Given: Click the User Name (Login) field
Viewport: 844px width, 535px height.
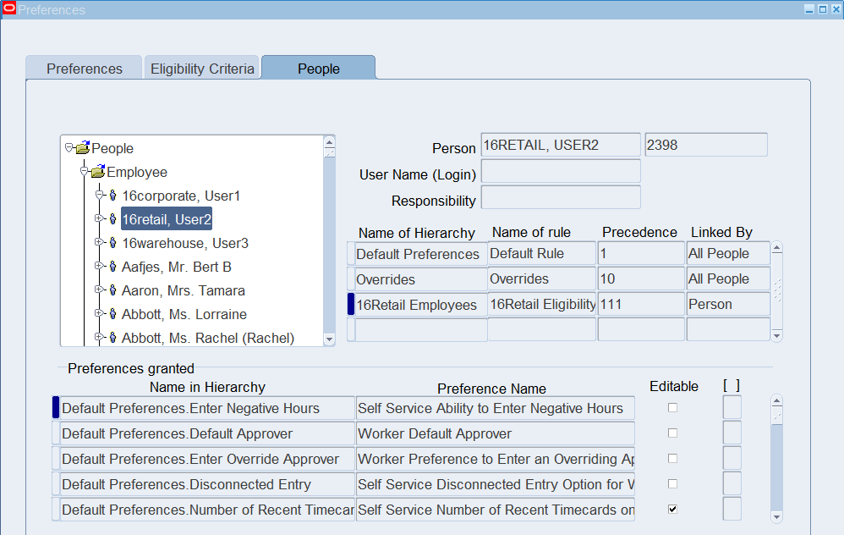Looking at the screenshot, I should 560,172.
